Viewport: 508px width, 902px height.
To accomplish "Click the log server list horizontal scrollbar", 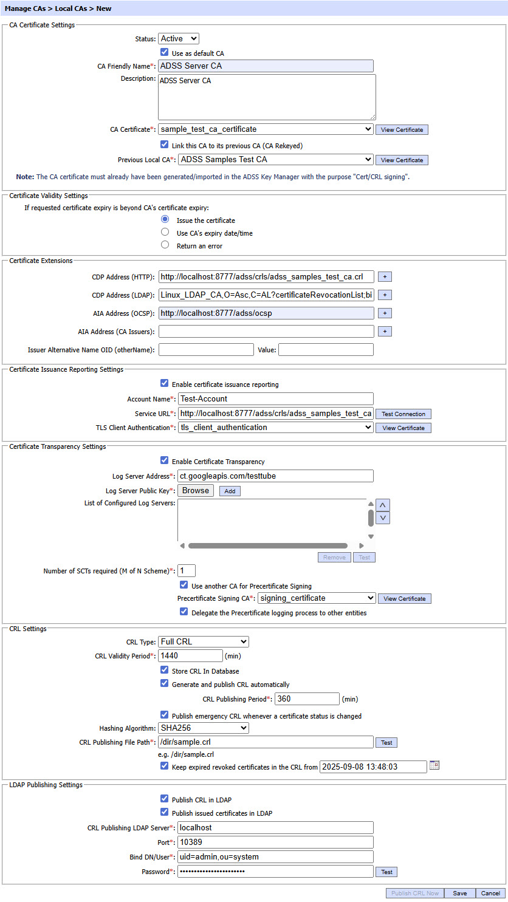I will [267, 545].
